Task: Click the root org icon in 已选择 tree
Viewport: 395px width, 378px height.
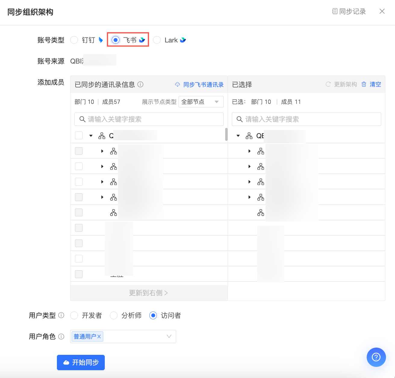Action: [249, 136]
